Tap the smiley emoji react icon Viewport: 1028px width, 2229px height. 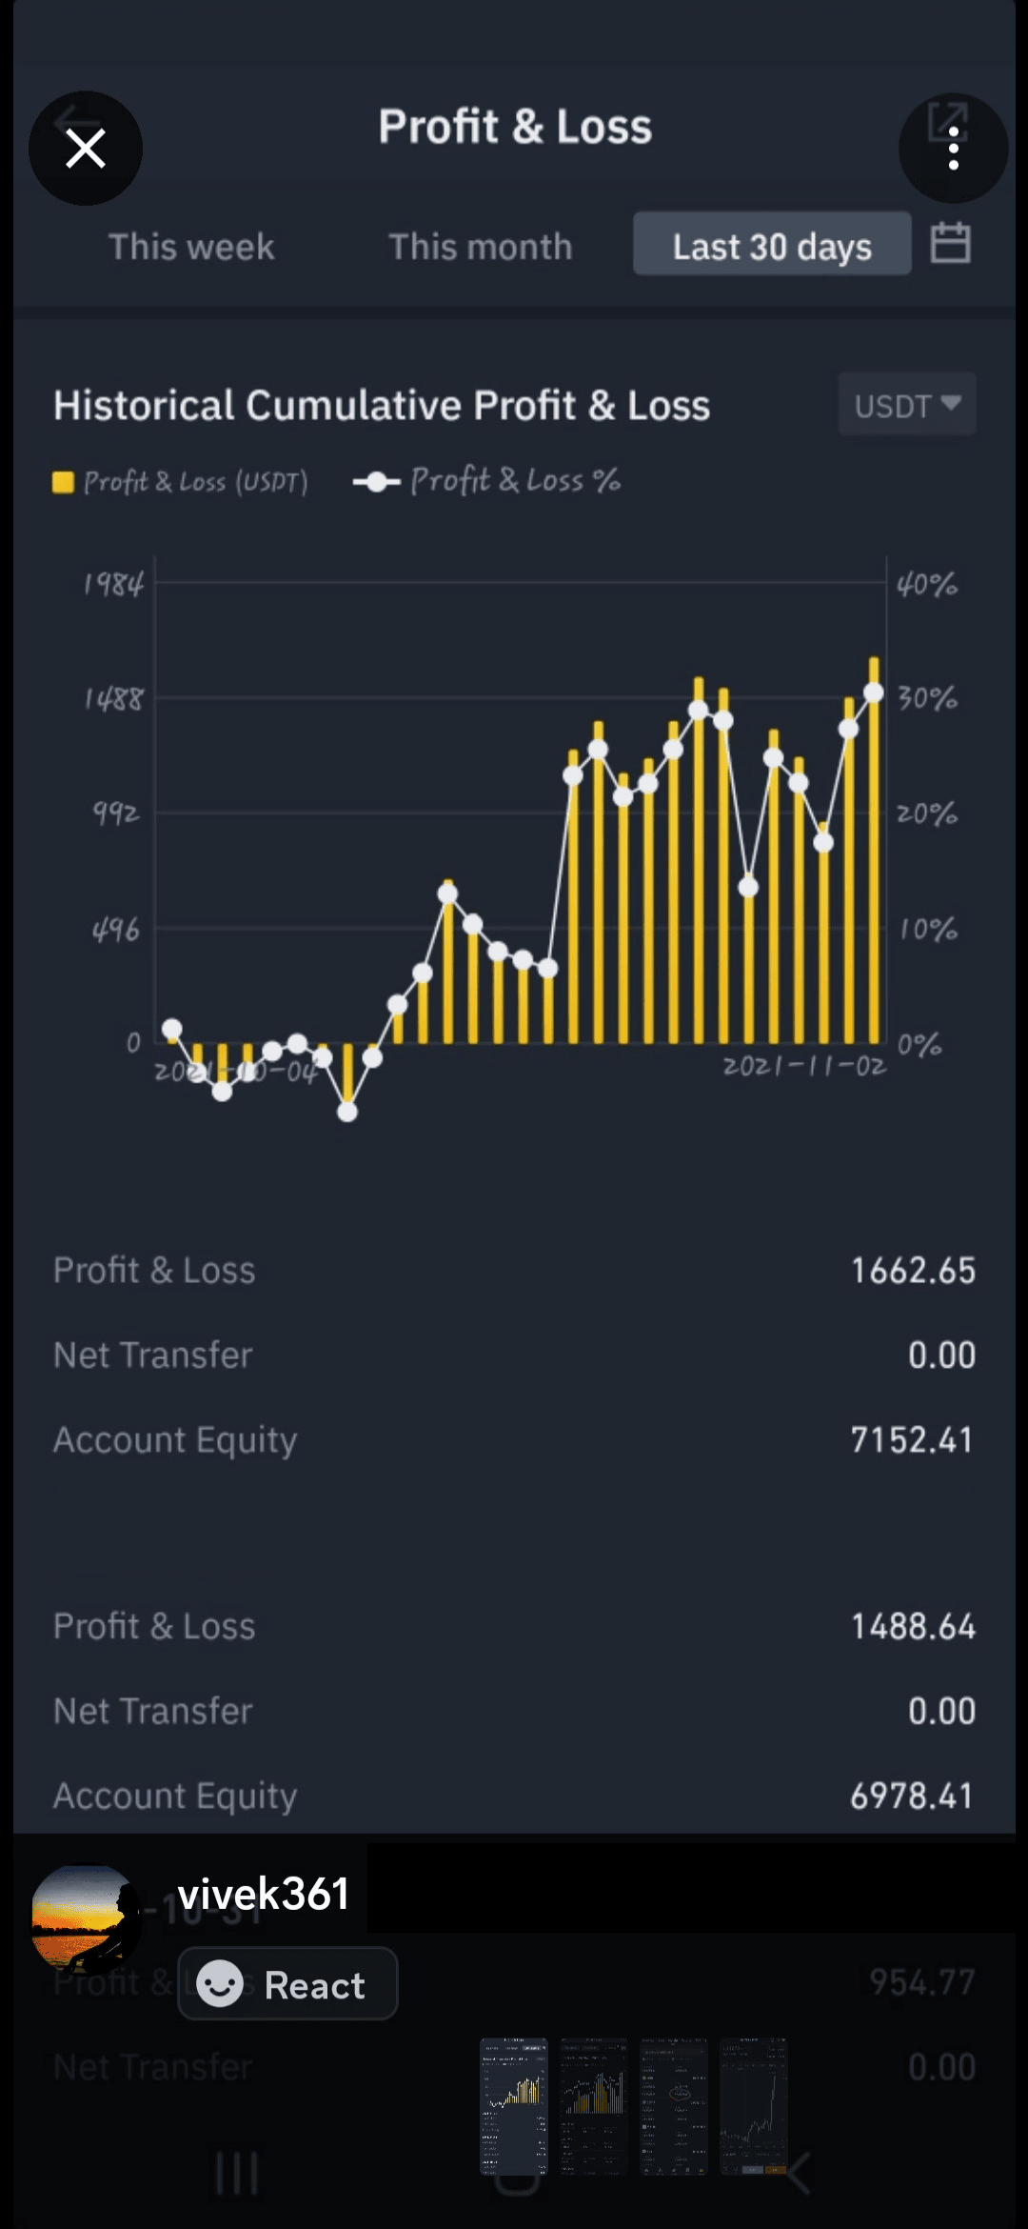point(220,1984)
